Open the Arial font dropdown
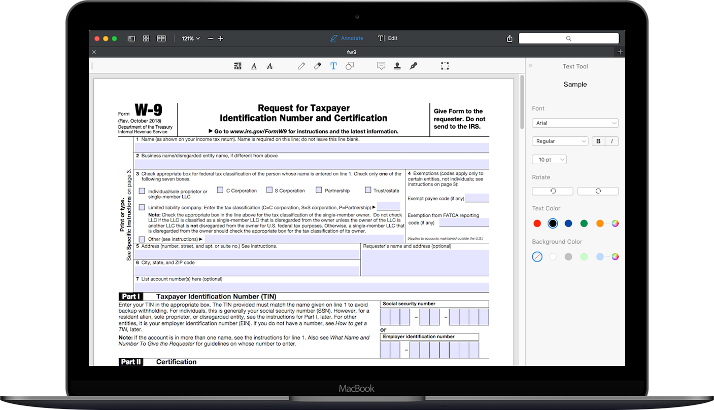Image resolution: width=714 pixels, height=410 pixels. point(575,123)
